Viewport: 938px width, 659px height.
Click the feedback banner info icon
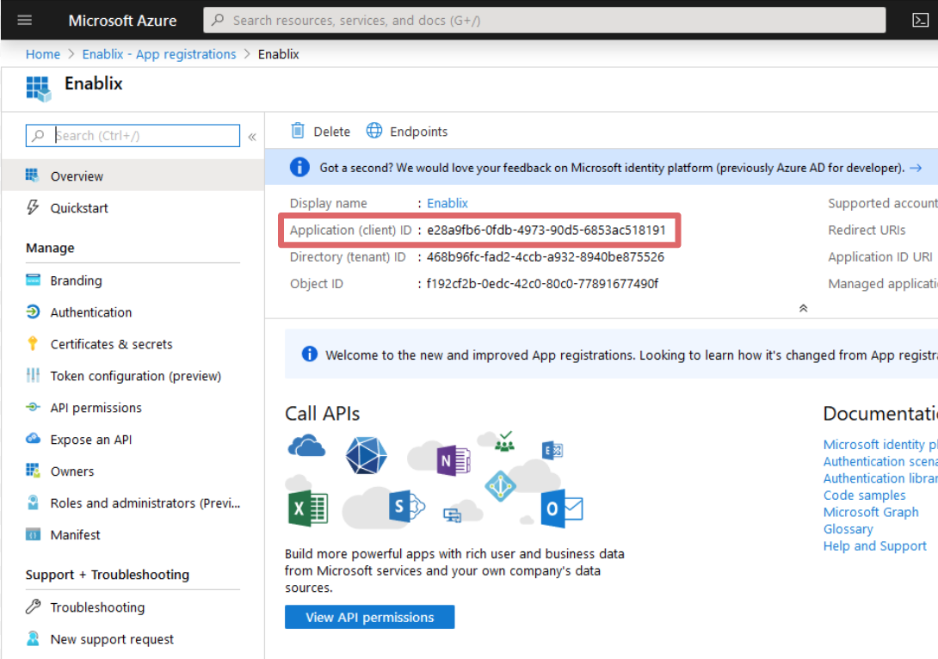pyautogui.click(x=299, y=167)
